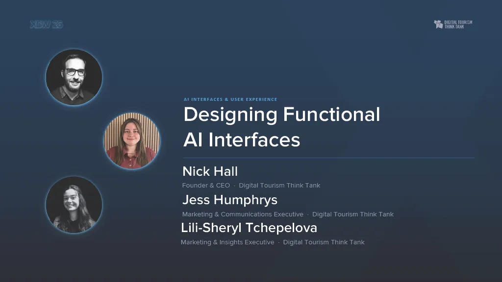This screenshot has height=282, width=502.
Task: Click the 'AI Interfaces & User Experience' label
Action: point(230,99)
